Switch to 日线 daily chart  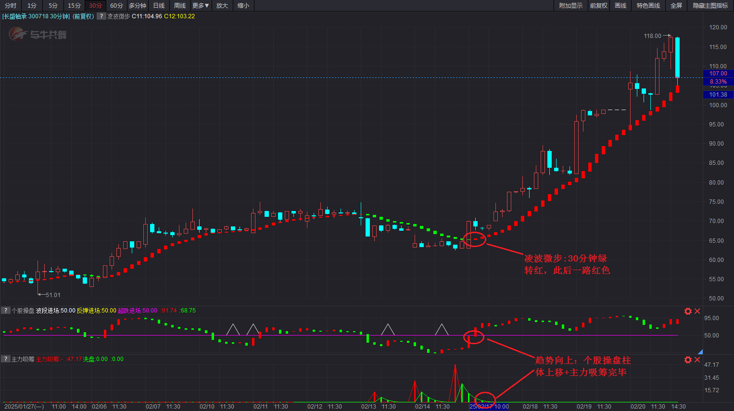(159, 6)
